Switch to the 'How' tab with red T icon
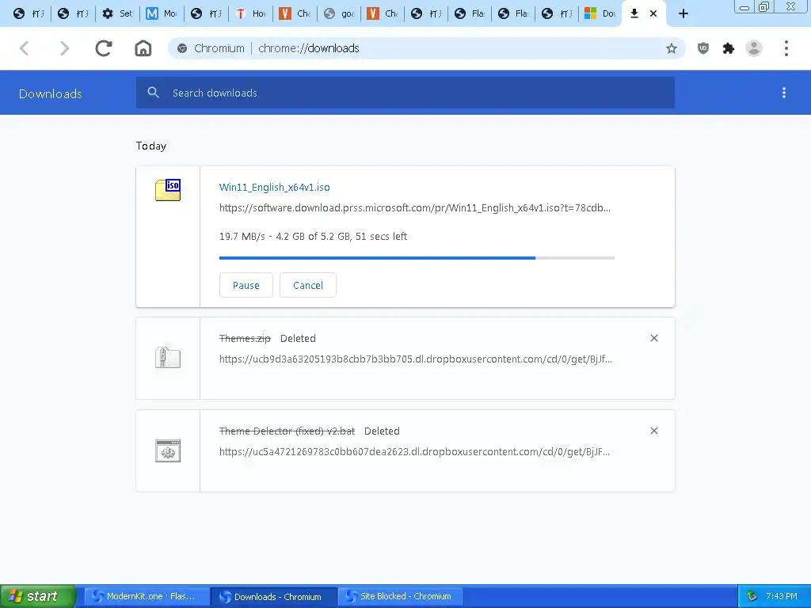 (x=250, y=13)
